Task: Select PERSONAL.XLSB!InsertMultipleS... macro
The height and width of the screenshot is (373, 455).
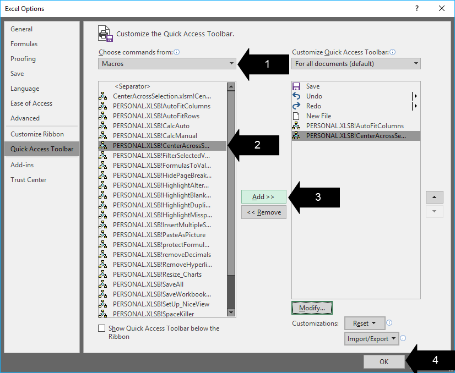Action: tap(162, 225)
